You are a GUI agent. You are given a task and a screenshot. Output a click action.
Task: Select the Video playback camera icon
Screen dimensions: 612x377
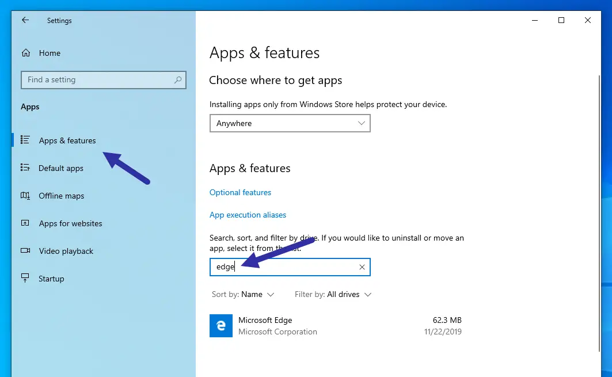tap(26, 251)
